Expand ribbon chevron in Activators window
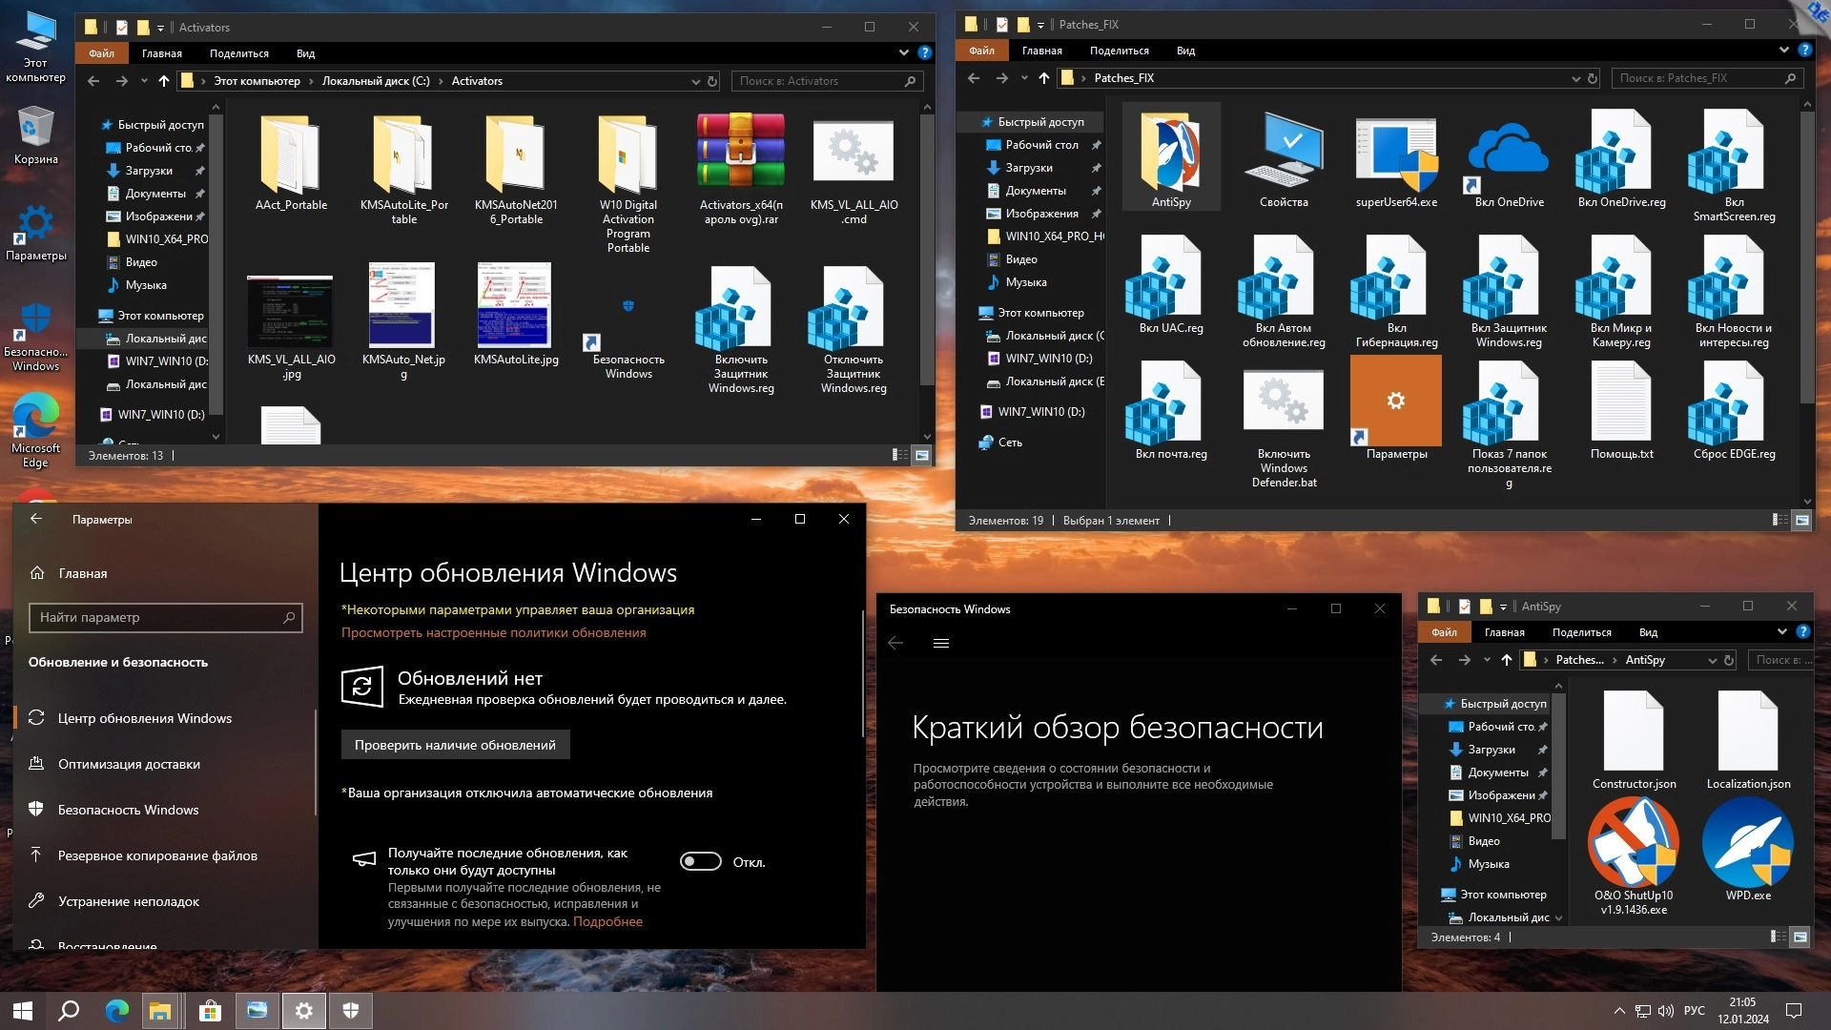 (903, 53)
